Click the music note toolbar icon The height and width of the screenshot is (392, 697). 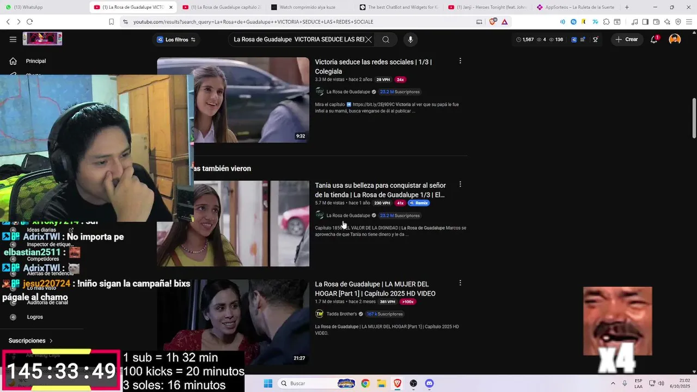click(634, 22)
